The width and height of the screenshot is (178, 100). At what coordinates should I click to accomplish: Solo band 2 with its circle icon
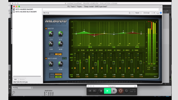pos(84,58)
